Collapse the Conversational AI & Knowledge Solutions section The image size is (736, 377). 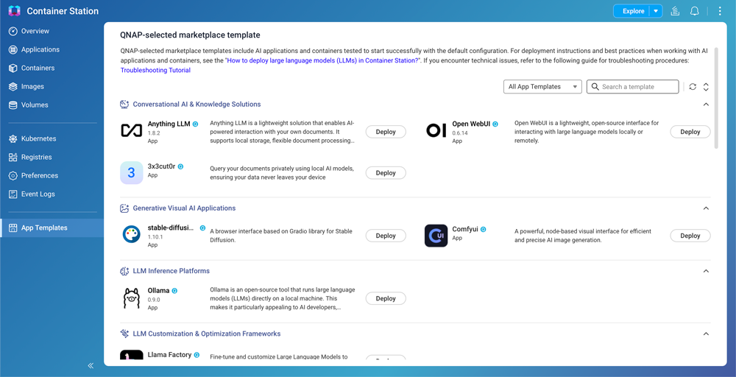706,105
